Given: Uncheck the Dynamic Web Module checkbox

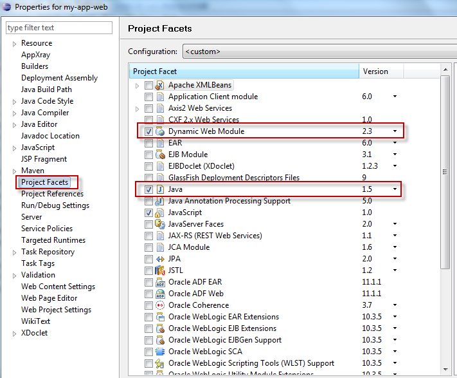Looking at the screenshot, I should point(148,131).
